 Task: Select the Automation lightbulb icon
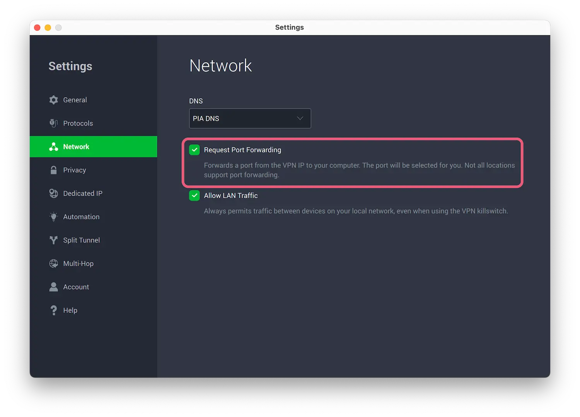(x=54, y=217)
